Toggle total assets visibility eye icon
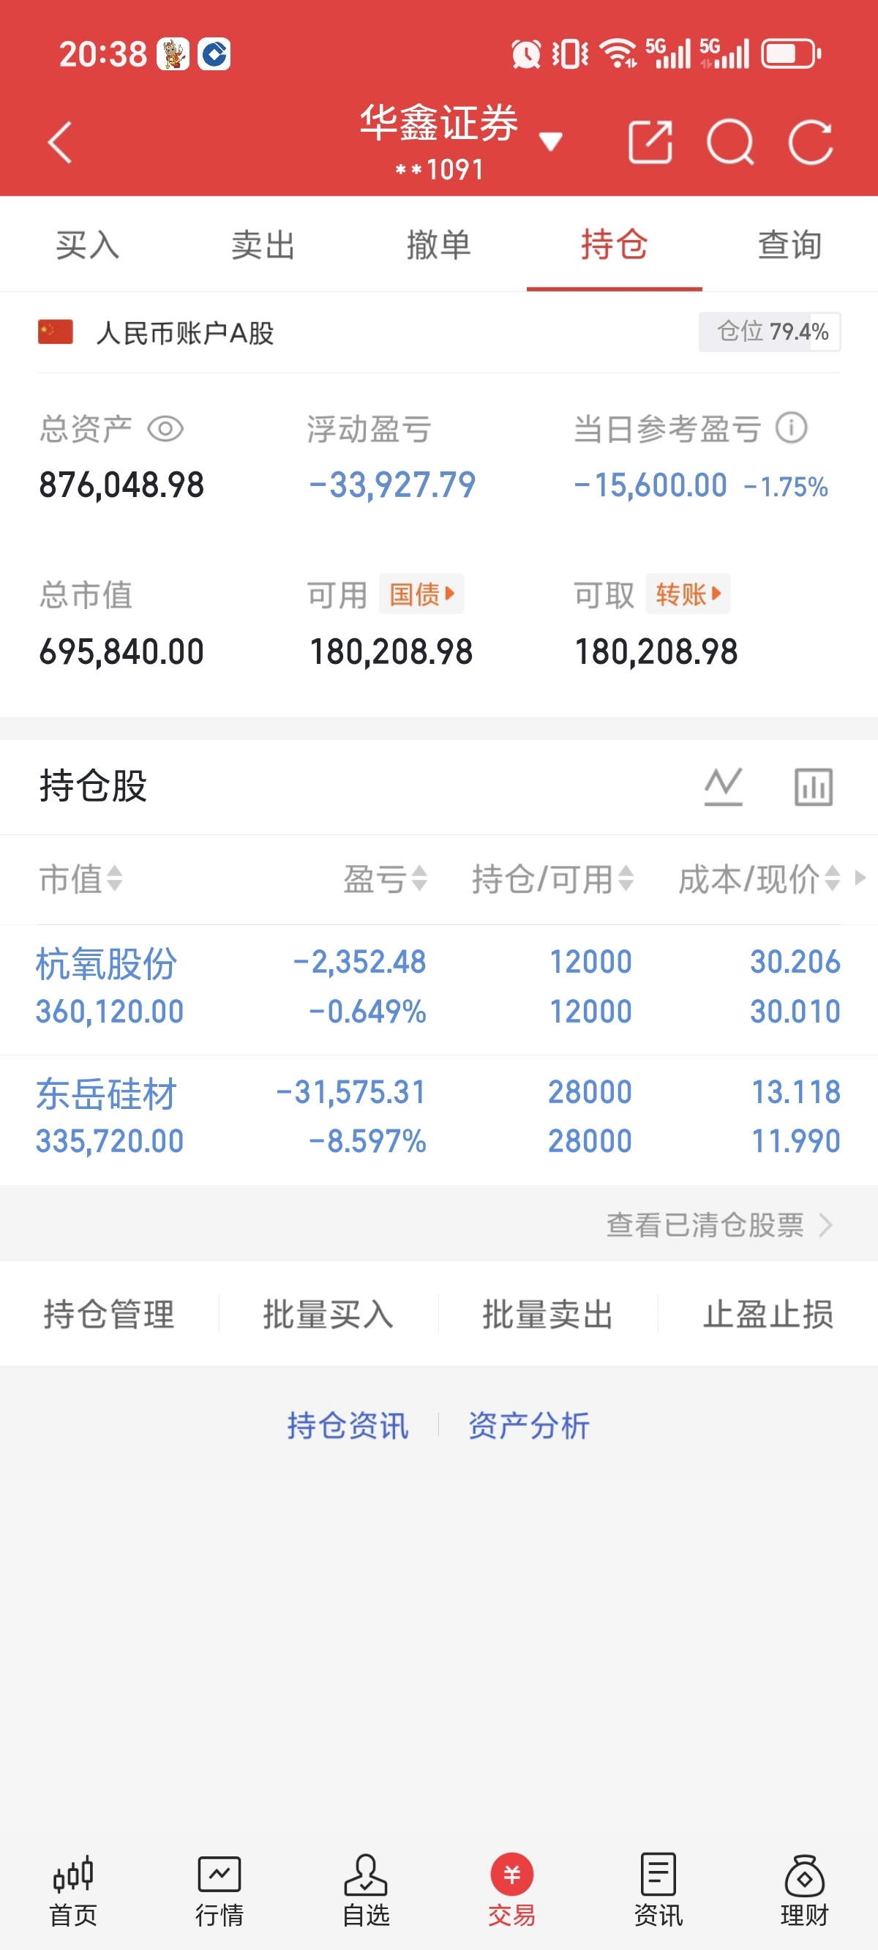This screenshot has height=1950, width=878. click(x=165, y=429)
